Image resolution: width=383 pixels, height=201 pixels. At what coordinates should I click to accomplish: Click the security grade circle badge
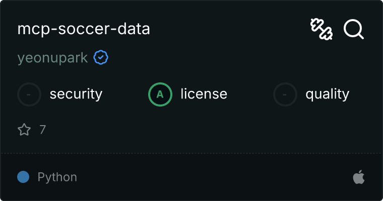[29, 94]
